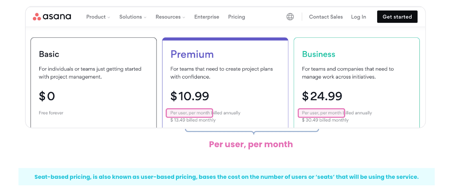Click Premium's $13.49 billed monthly text
462x193 pixels.
pyautogui.click(x=193, y=120)
